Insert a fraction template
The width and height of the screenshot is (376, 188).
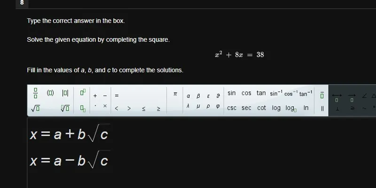click(36, 93)
